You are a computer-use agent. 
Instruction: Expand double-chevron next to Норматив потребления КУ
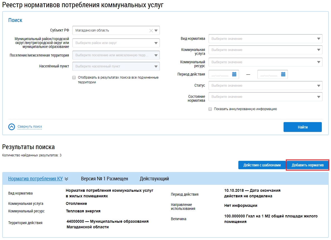coord(66,179)
